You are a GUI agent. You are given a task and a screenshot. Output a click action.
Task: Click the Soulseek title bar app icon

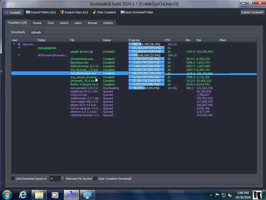[4, 4]
